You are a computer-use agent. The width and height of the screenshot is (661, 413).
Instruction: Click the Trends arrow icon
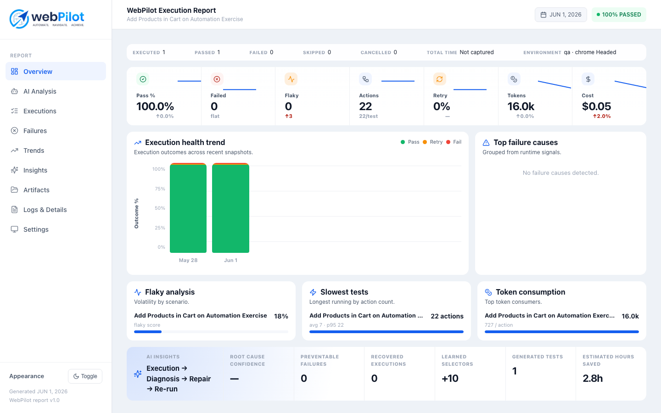pos(15,150)
